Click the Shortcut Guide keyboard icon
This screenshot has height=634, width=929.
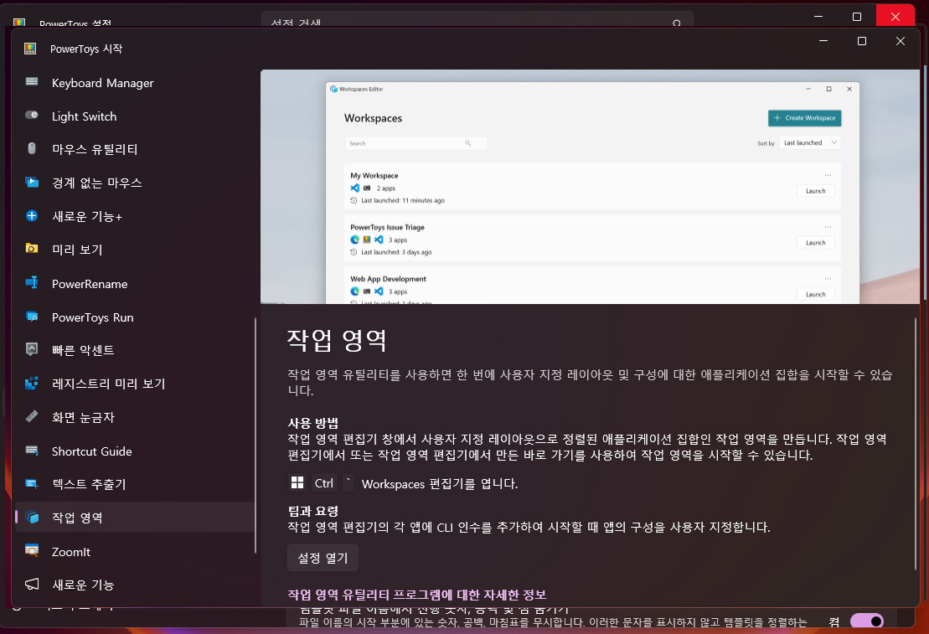click(32, 451)
